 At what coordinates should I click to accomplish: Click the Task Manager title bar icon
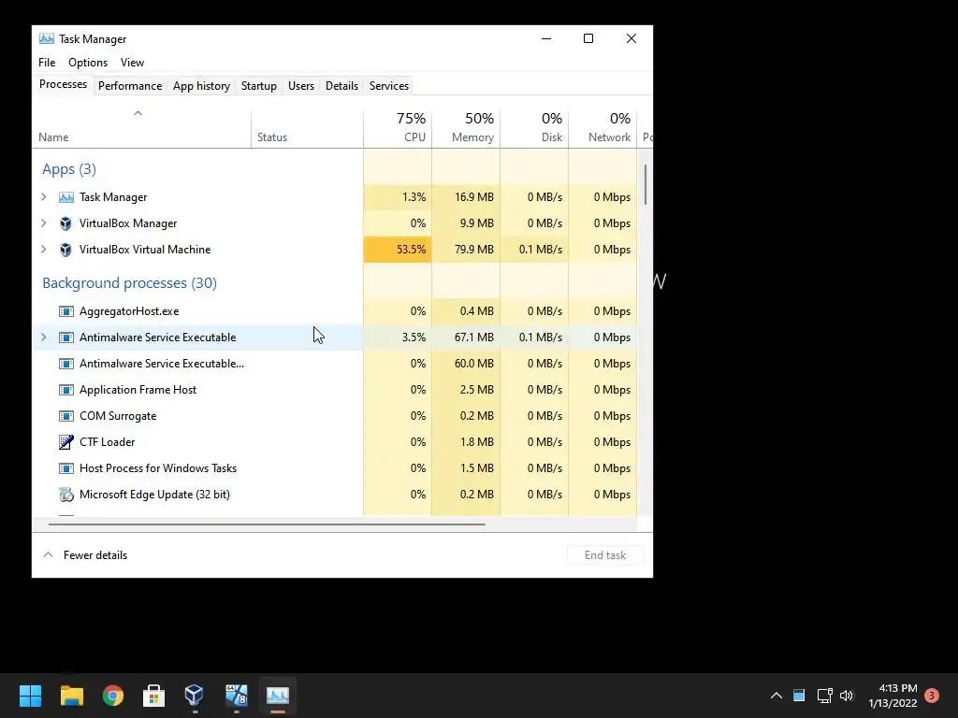[47, 38]
